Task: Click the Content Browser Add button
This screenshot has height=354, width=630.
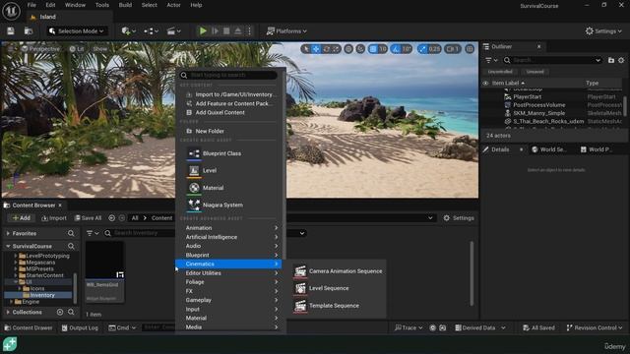Action: pyautogui.click(x=22, y=218)
